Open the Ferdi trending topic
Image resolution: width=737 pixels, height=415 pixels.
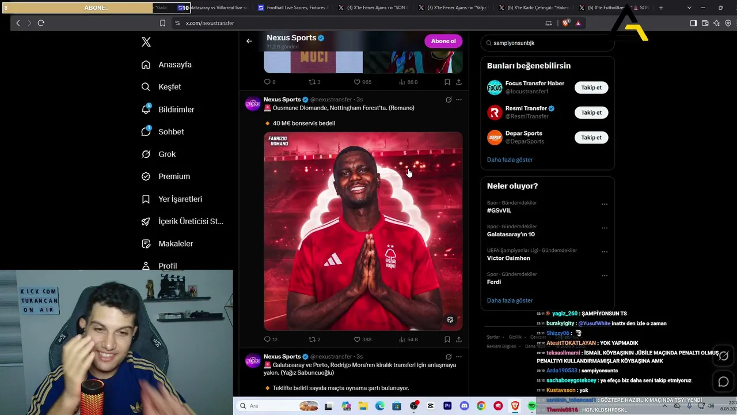pyautogui.click(x=494, y=282)
